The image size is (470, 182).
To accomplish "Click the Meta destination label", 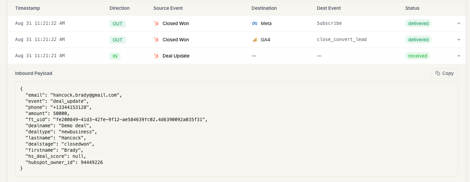I will pyautogui.click(x=266, y=24).
